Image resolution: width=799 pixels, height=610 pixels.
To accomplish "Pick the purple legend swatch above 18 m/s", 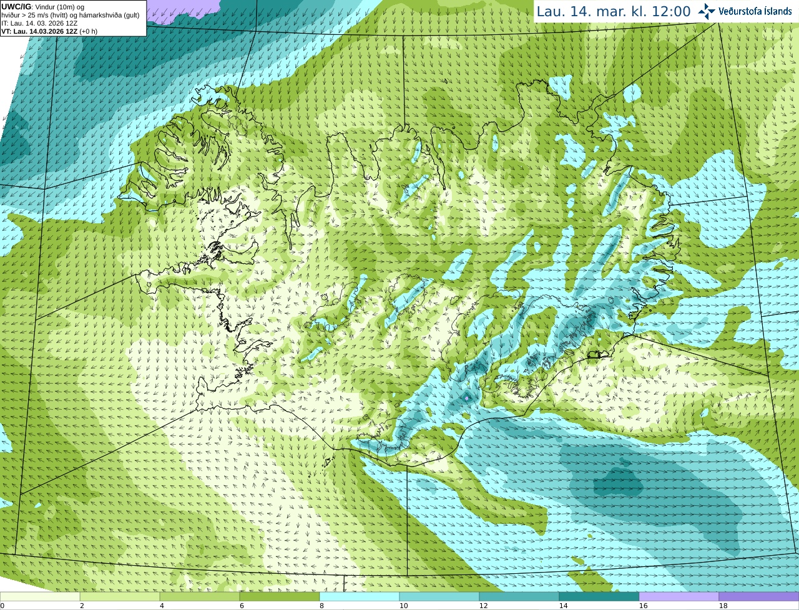I will click(759, 596).
